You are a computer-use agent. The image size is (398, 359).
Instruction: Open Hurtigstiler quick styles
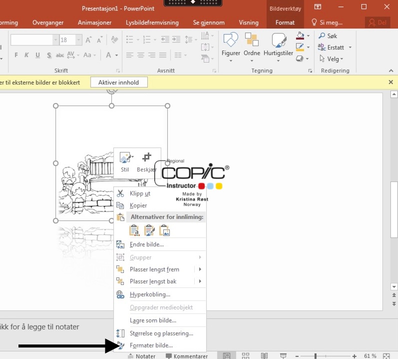(278, 47)
